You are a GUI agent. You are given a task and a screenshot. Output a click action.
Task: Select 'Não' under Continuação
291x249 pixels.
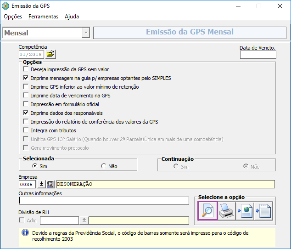(x=246, y=166)
